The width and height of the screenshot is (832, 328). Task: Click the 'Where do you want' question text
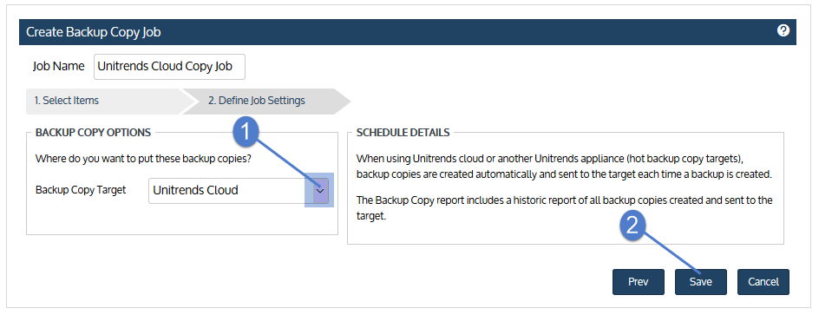[143, 159]
